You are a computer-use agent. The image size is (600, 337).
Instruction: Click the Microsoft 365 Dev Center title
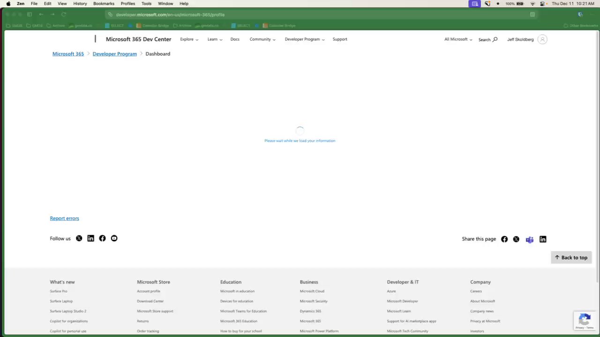tap(138, 39)
